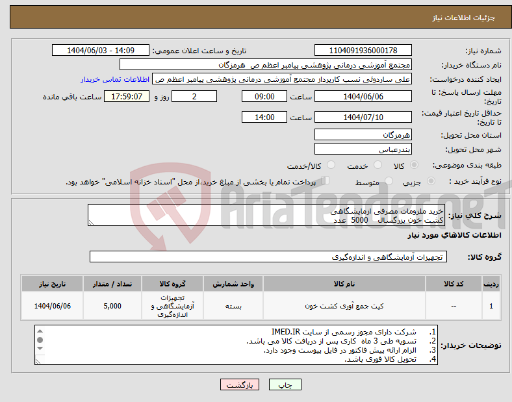Click the general description text area
The width and height of the screenshot is (512, 402).
click(x=266, y=215)
